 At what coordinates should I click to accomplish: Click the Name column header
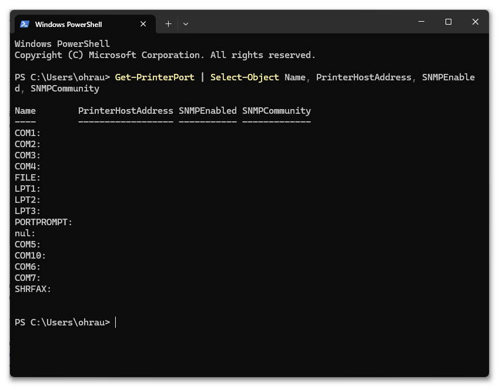(x=25, y=111)
